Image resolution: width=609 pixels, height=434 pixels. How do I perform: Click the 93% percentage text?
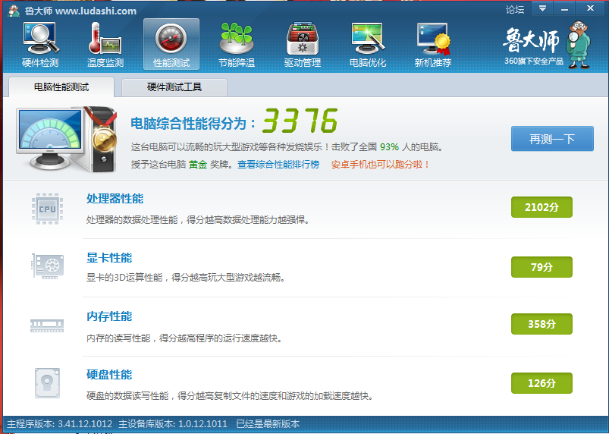pos(389,147)
